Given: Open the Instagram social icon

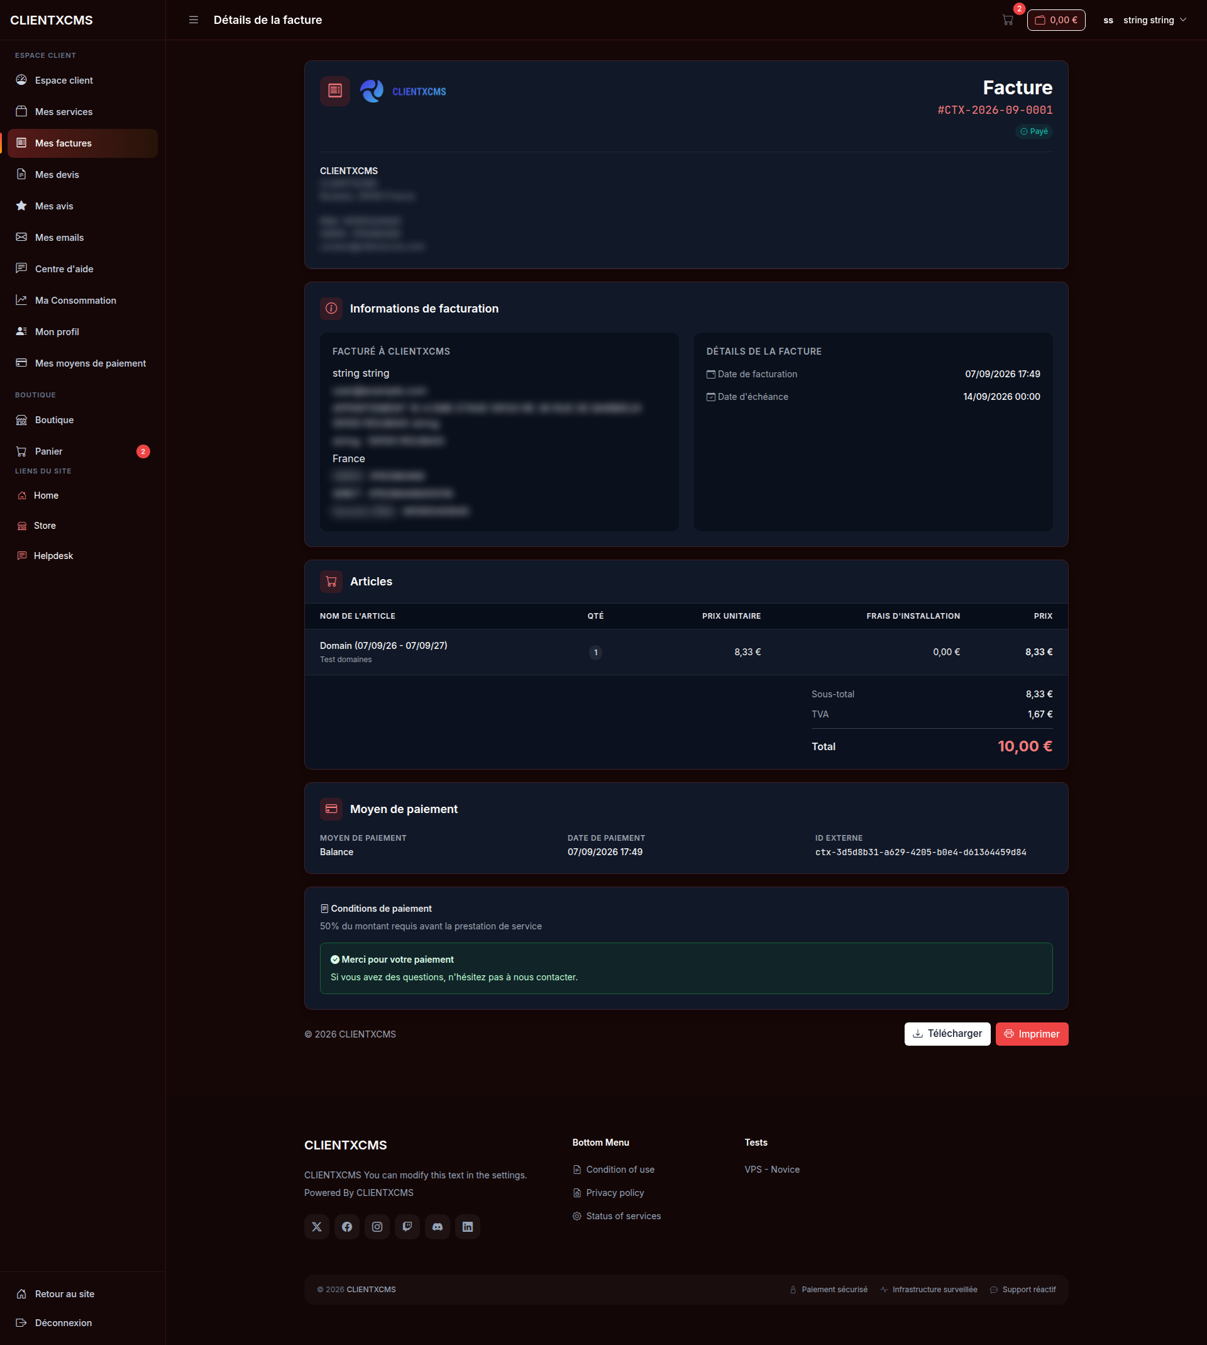Looking at the screenshot, I should pyautogui.click(x=377, y=1227).
